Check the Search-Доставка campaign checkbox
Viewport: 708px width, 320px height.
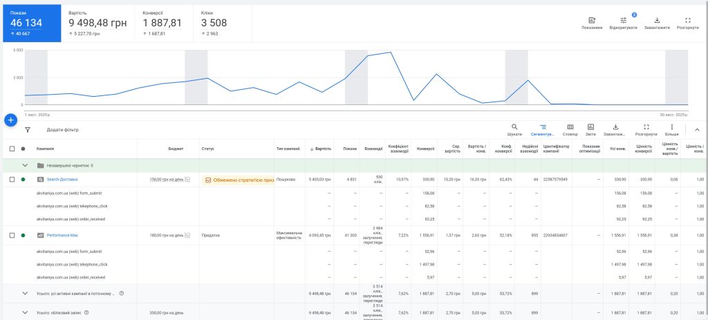point(12,180)
